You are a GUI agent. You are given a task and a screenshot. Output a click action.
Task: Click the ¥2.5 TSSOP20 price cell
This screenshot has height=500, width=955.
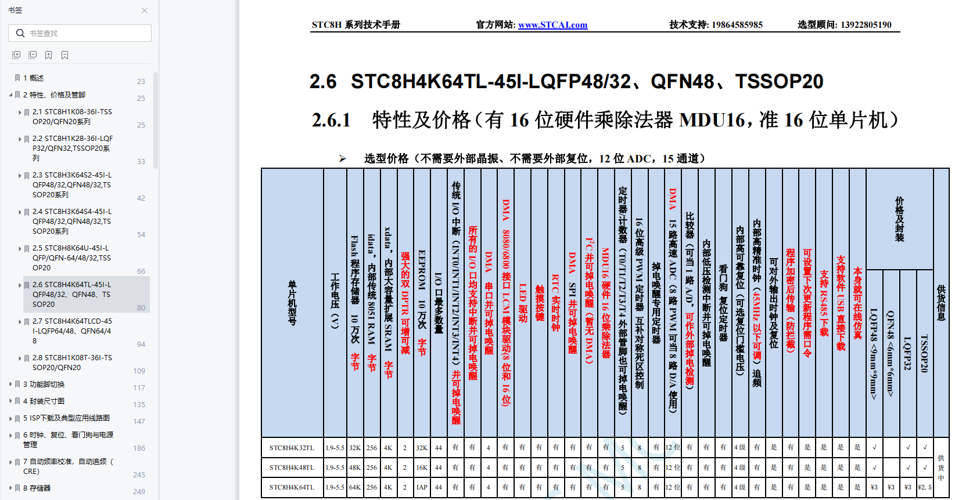[925, 487]
